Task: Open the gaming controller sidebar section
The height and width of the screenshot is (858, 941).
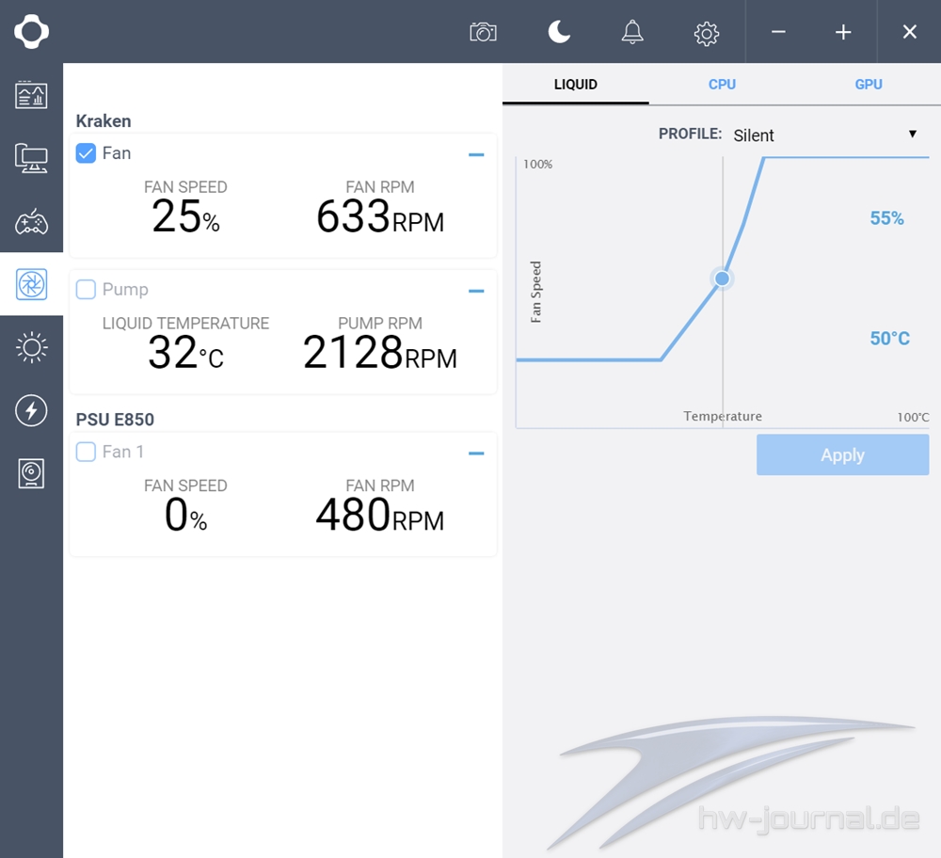Action: (31, 222)
